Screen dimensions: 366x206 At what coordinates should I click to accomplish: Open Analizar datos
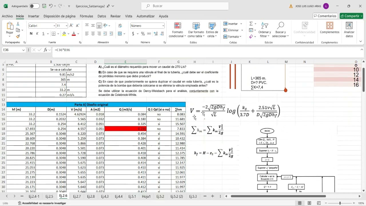[349, 30]
